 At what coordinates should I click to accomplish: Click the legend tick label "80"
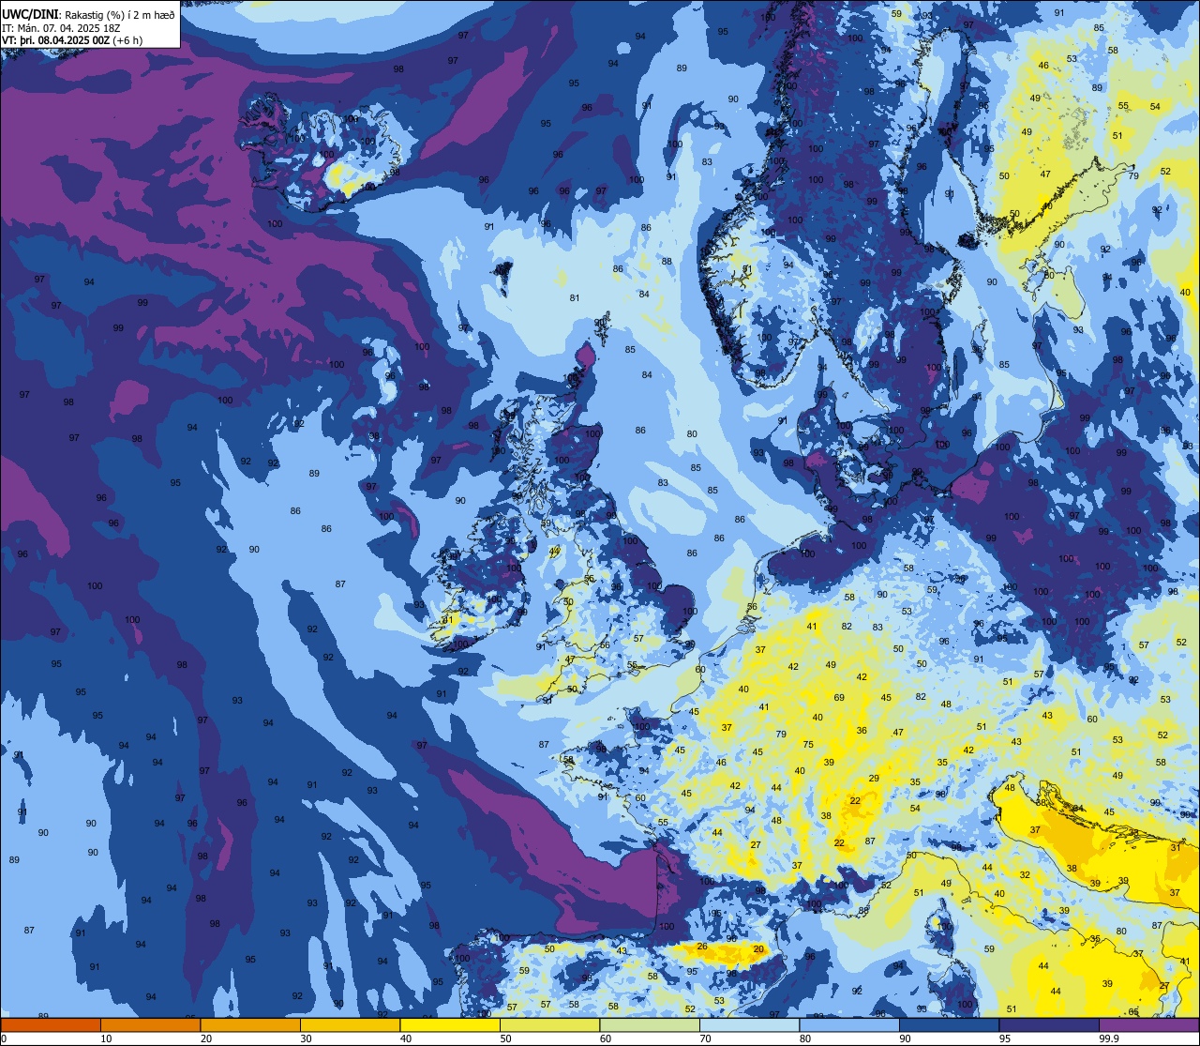(805, 1038)
